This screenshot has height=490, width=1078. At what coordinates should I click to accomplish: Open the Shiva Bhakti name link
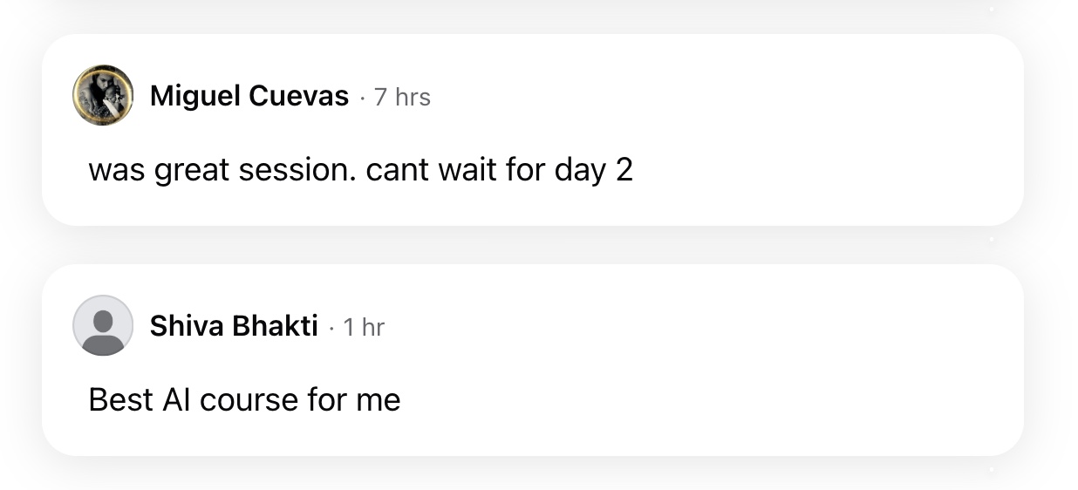tap(234, 326)
